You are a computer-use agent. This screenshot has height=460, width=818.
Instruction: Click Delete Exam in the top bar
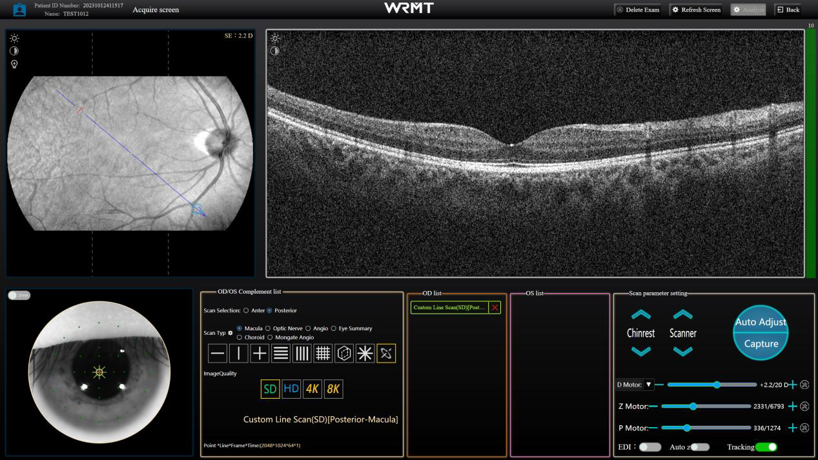point(637,10)
